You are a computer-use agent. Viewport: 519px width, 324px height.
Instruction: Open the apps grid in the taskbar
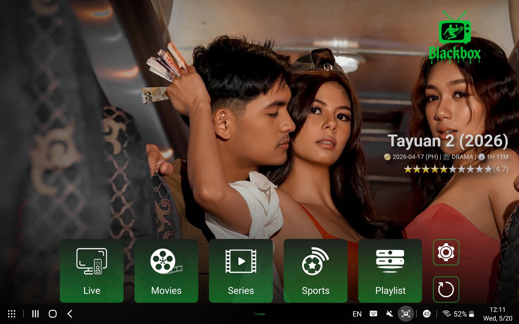click(12, 314)
